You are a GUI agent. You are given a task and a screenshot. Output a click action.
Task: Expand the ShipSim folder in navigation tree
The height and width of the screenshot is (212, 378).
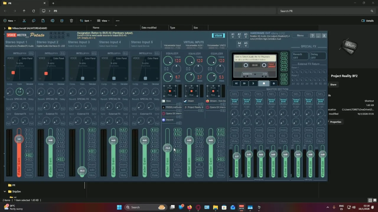point(5,192)
